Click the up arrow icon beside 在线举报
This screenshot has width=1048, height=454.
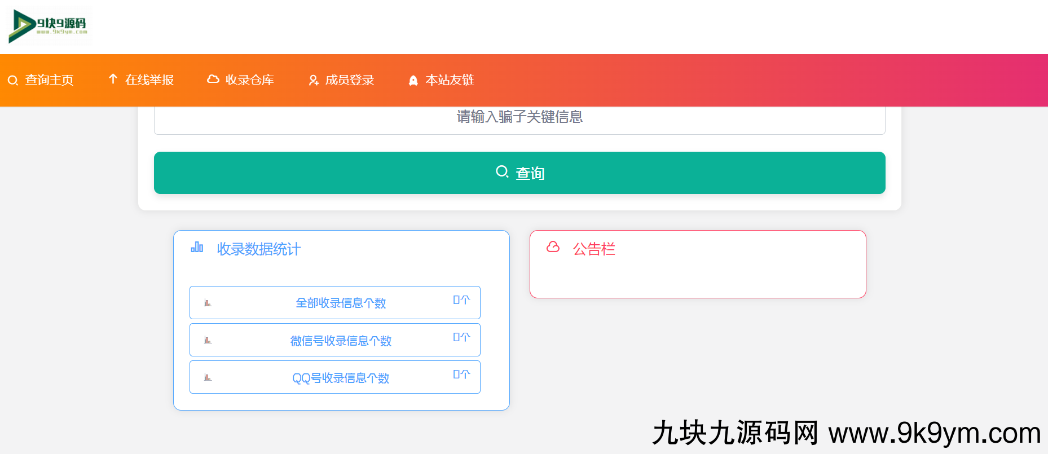point(113,79)
